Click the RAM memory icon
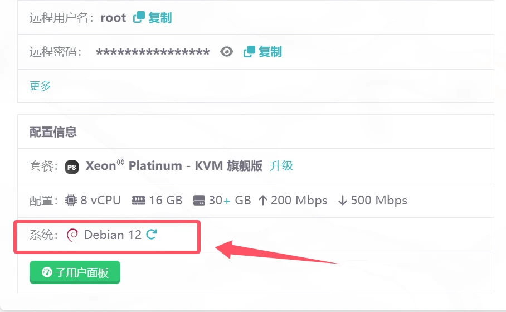This screenshot has height=312, width=506. (139, 201)
